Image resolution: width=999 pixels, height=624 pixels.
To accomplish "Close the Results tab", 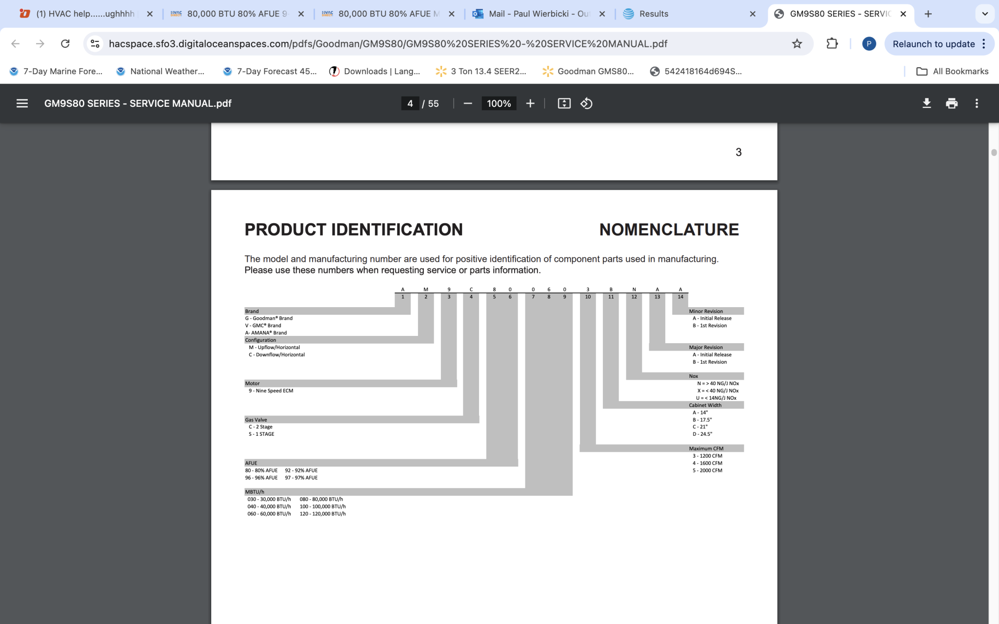I will click(753, 14).
